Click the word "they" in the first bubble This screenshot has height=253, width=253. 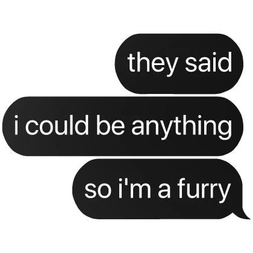coord(152,64)
